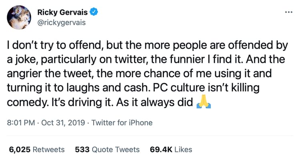Select the Oct 31, 2019 date

point(63,123)
